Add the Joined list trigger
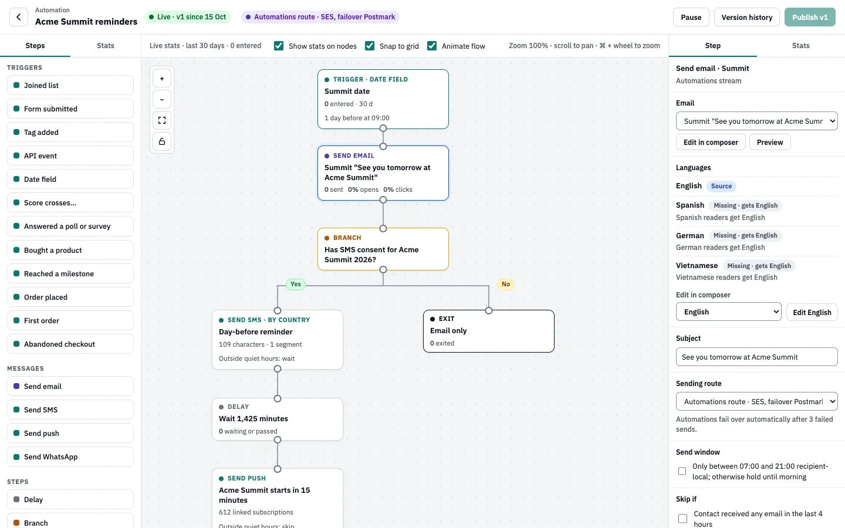The height and width of the screenshot is (528, 845). click(70, 85)
